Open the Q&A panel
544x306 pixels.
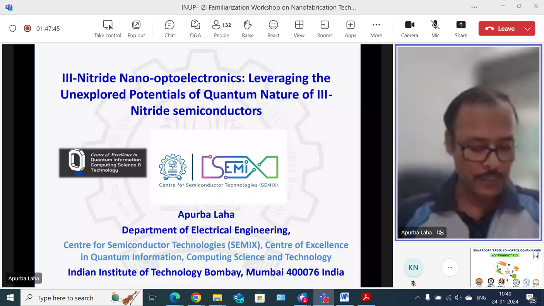click(x=195, y=29)
